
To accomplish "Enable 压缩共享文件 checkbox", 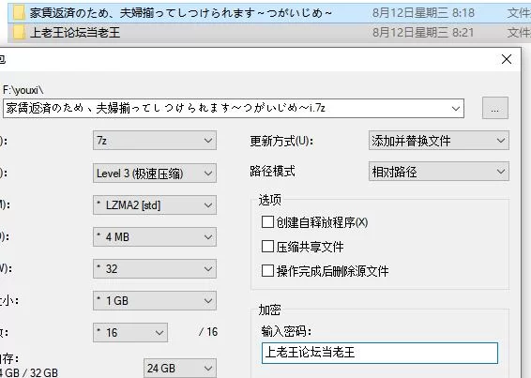I will point(267,247).
